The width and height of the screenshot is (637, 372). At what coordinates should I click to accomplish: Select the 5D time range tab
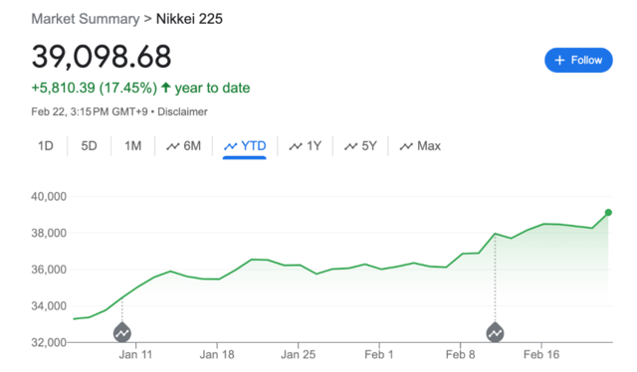89,146
